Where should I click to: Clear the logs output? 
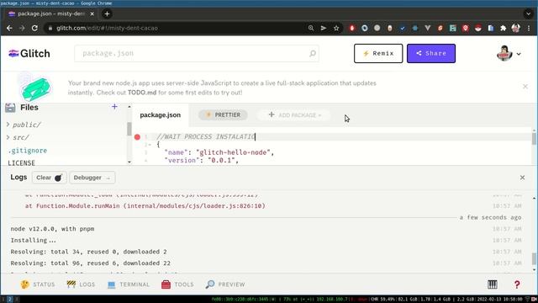pyautogui.click(x=50, y=178)
